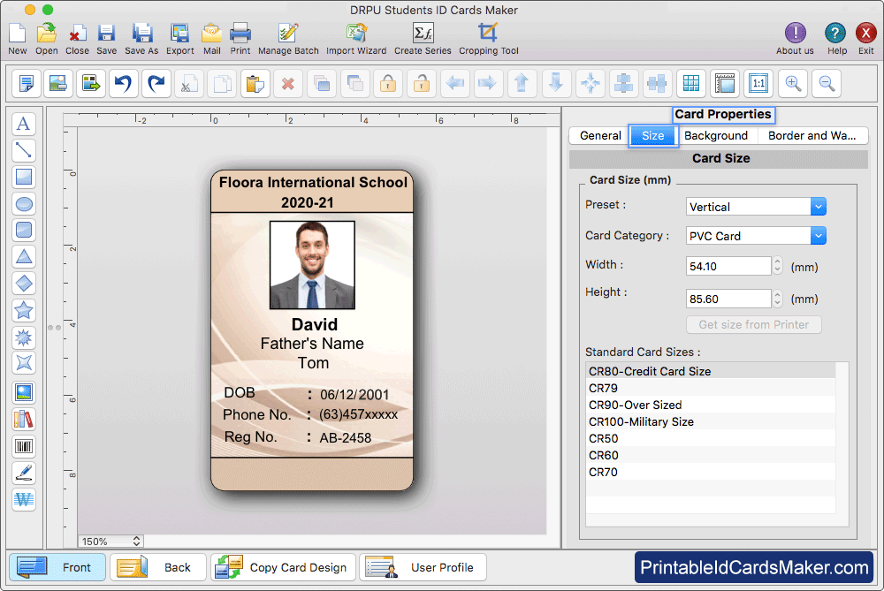
Task: Select the Signature pen tool
Action: point(24,474)
